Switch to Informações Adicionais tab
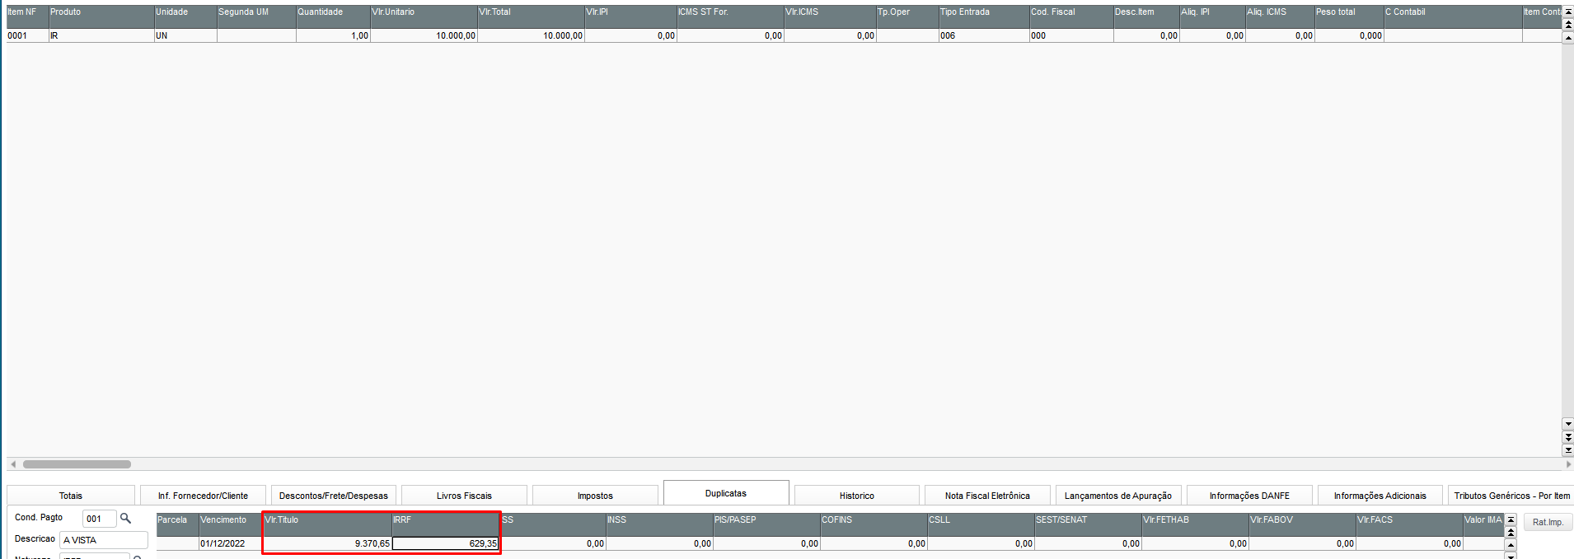 pyautogui.click(x=1380, y=496)
